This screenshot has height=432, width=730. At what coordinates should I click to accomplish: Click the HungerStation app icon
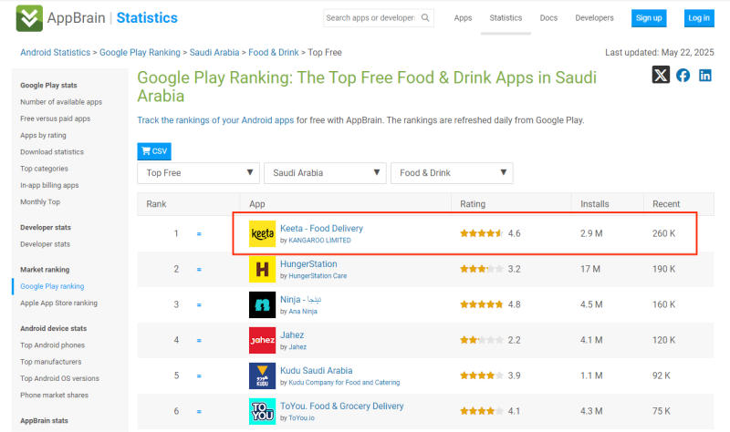point(262,269)
